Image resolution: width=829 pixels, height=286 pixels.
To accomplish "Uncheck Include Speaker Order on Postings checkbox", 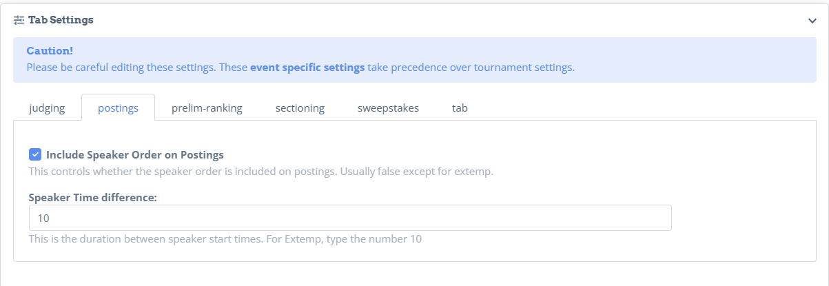I will point(35,154).
